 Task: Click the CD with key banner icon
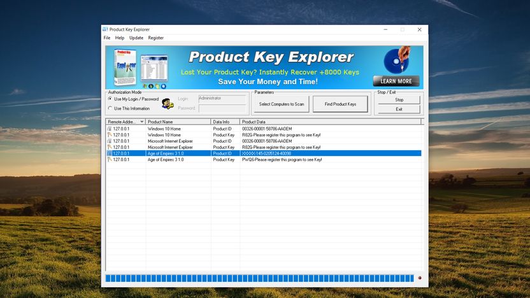coord(397,60)
